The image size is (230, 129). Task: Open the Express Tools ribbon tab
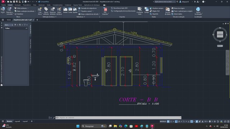coord(78,5)
